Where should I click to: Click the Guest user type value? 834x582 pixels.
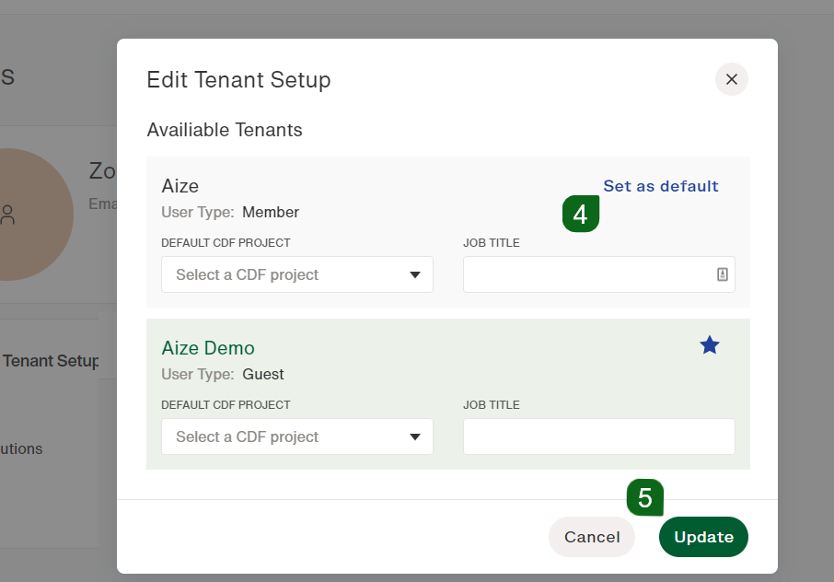[x=263, y=375]
